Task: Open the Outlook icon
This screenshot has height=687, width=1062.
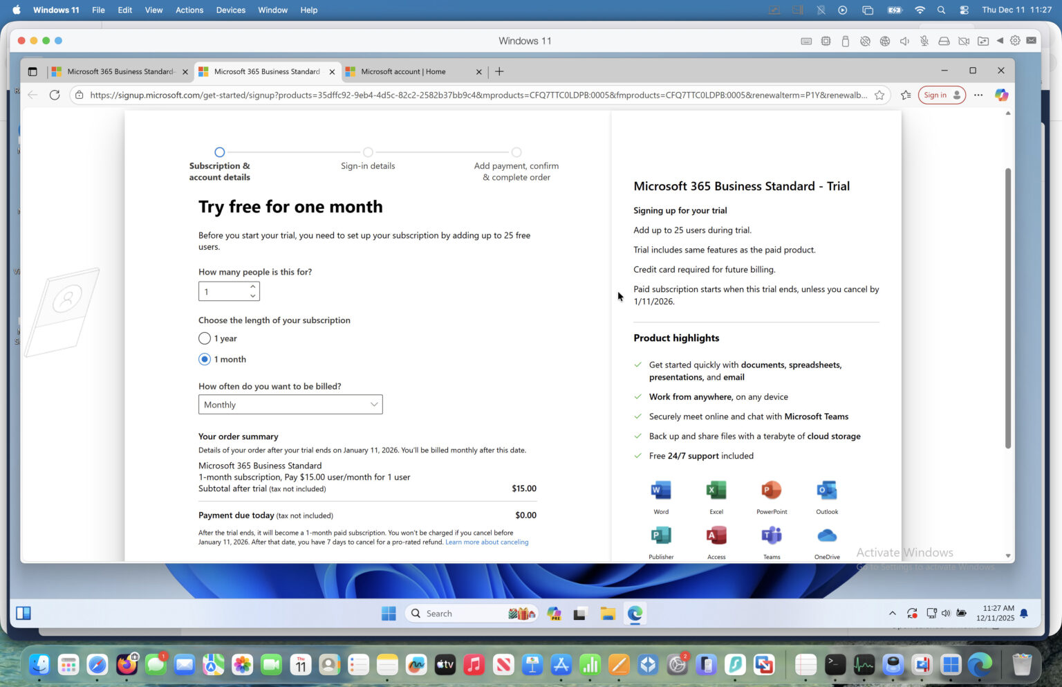Action: (826, 490)
